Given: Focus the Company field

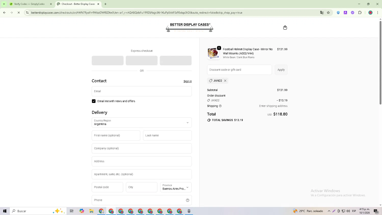Looking at the screenshot, I should pyautogui.click(x=142, y=149).
